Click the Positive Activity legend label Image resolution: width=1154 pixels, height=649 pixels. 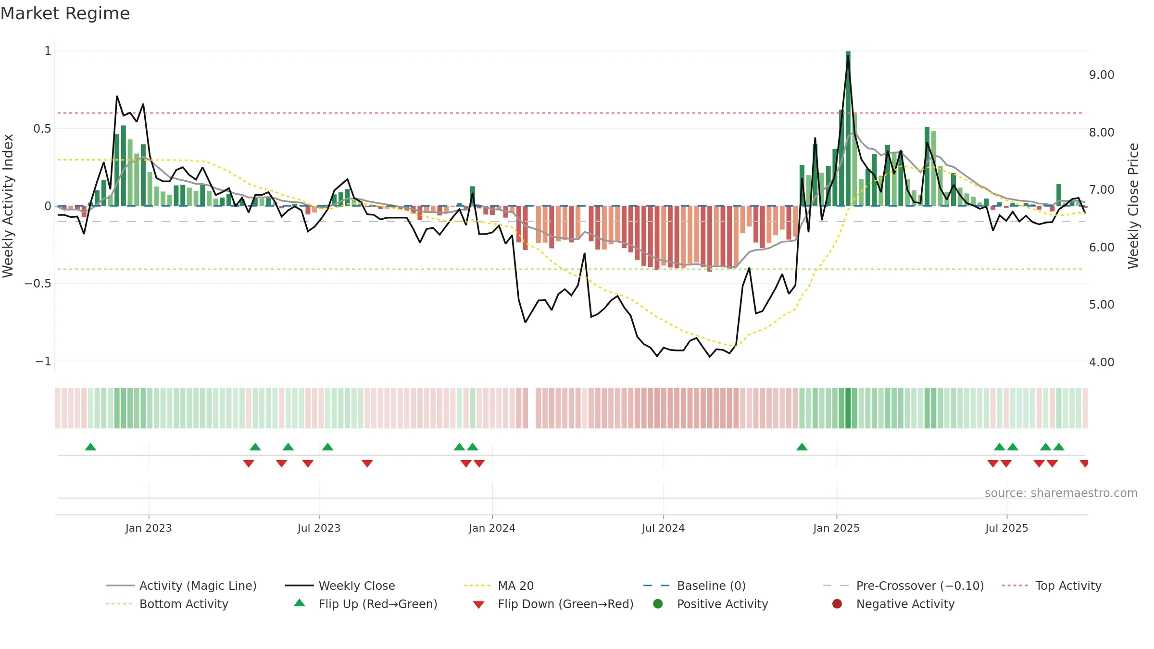click(722, 604)
